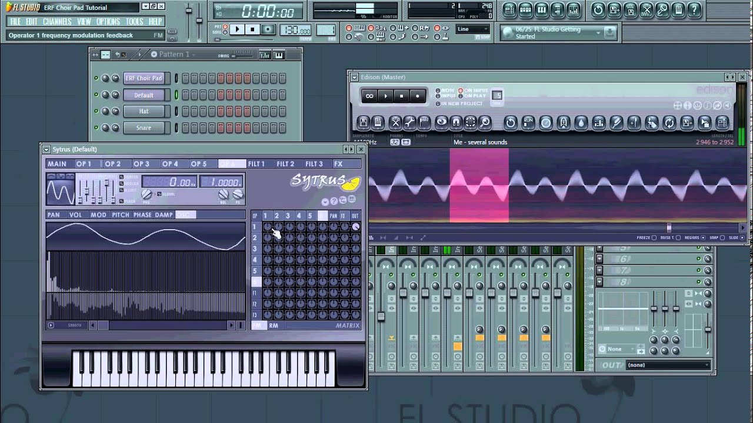Open Sytrus options down-arrow button

[x=325, y=202]
